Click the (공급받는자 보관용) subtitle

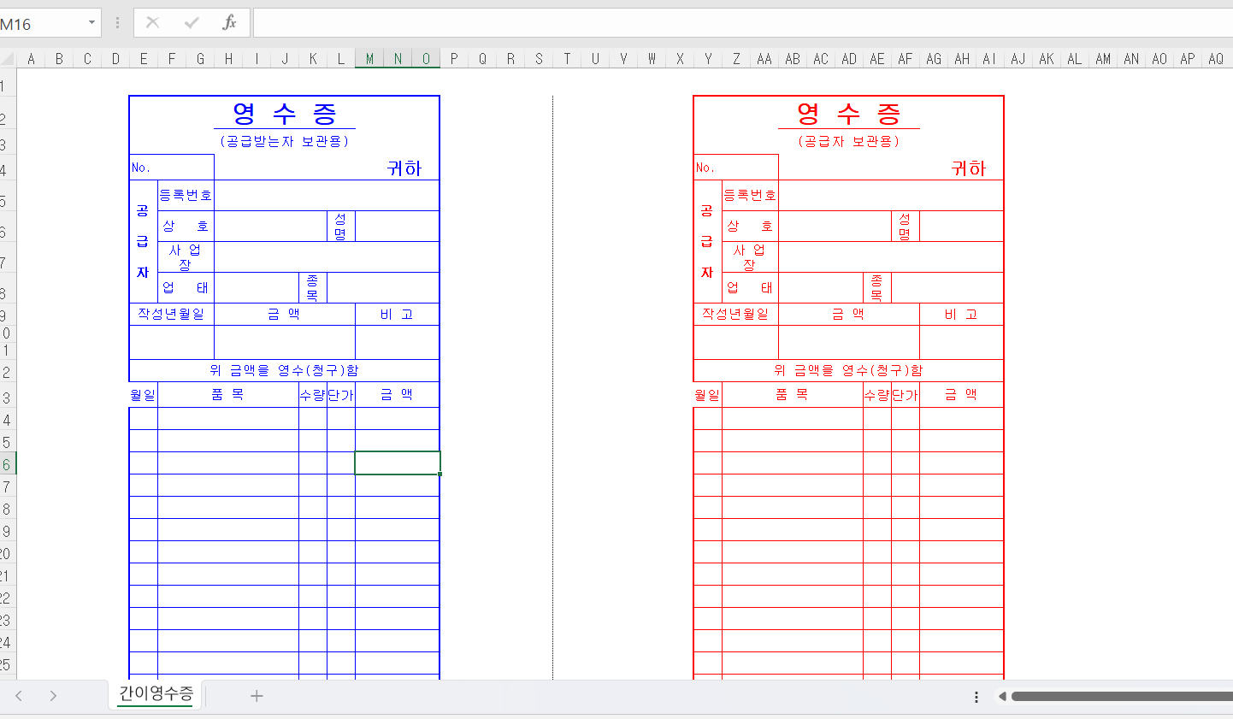tap(285, 141)
